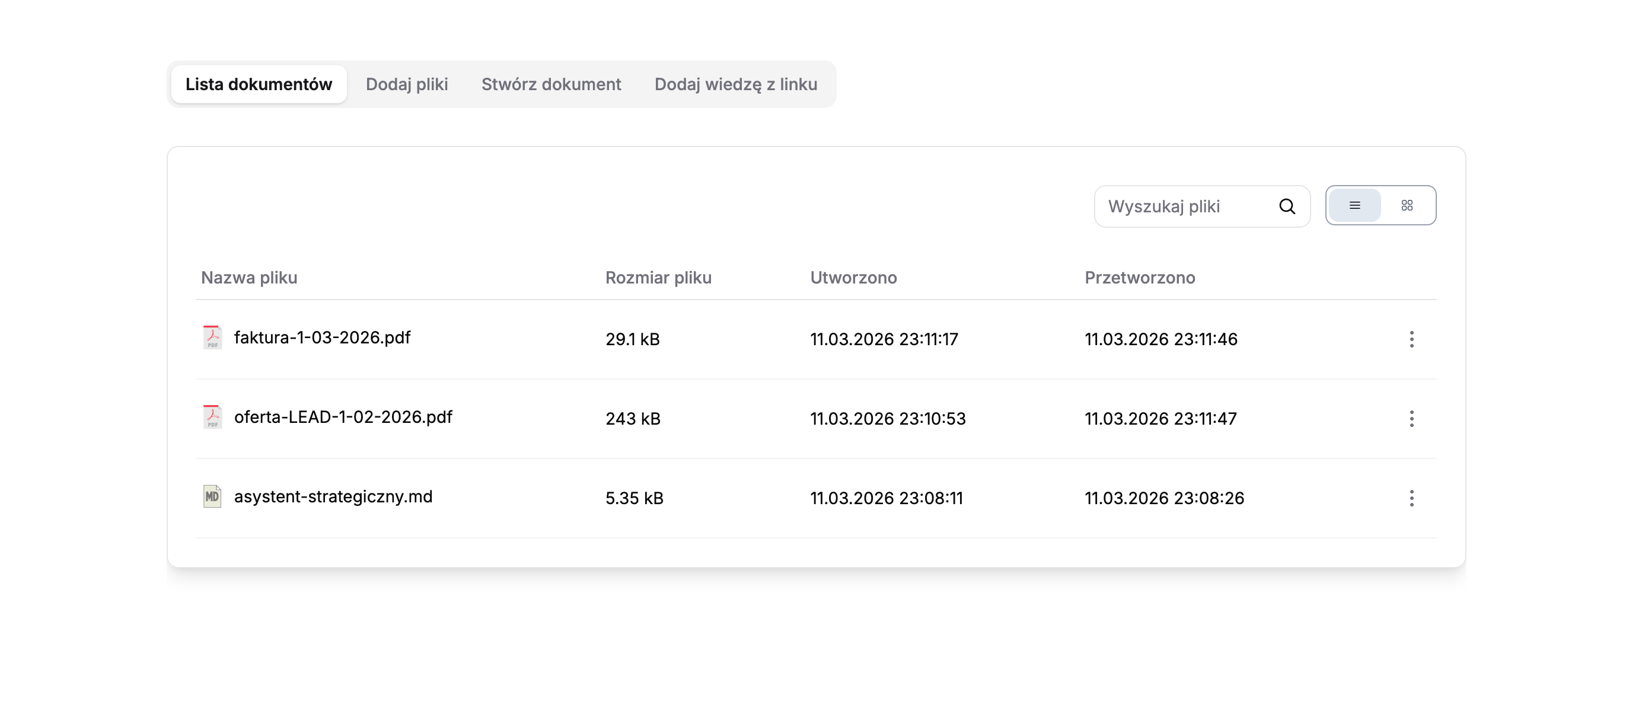The width and height of the screenshot is (1626, 707).
Task: Click the Nazwa pliku column header
Action: point(248,278)
